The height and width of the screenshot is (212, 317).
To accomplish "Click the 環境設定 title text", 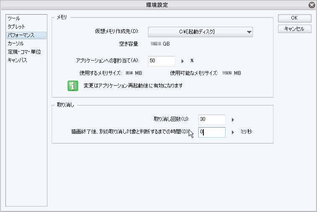I will coord(157,5).
